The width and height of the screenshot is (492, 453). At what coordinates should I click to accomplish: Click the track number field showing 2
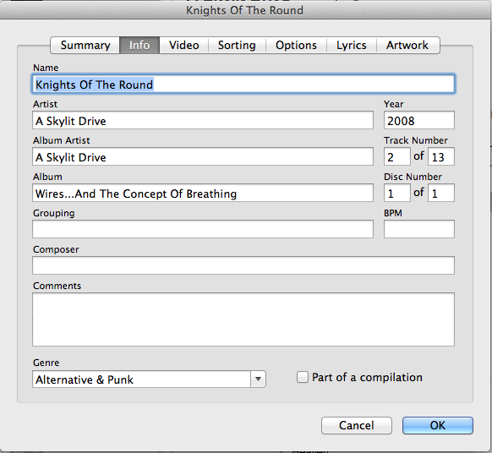pos(397,156)
